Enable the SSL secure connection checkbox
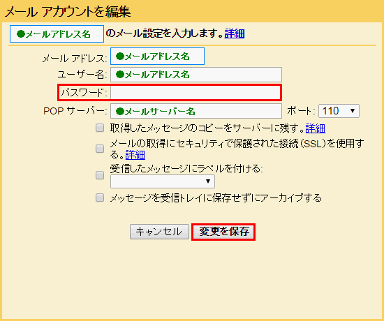This screenshot has width=384, height=321. (x=100, y=149)
